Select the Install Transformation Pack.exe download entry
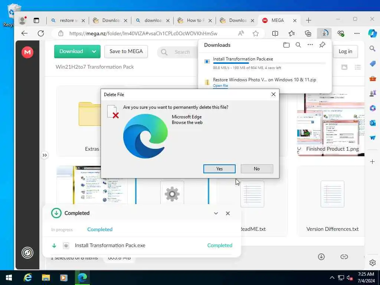The height and width of the screenshot is (285, 380). [265, 63]
